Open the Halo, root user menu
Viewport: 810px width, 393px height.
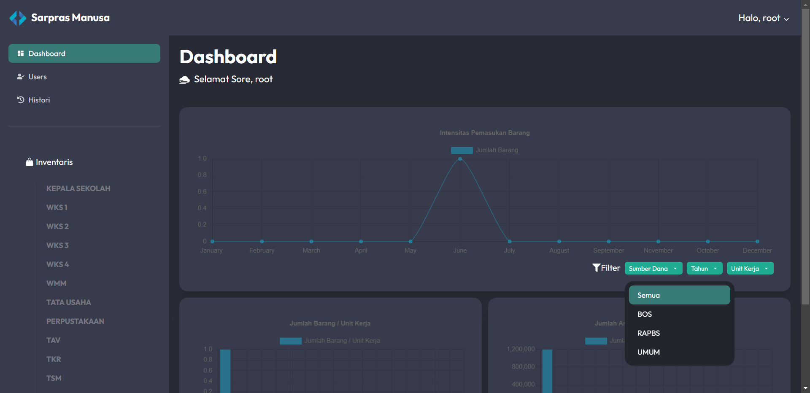point(763,18)
